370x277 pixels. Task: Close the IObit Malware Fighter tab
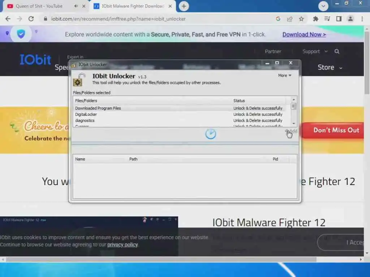pyautogui.click(x=170, y=6)
